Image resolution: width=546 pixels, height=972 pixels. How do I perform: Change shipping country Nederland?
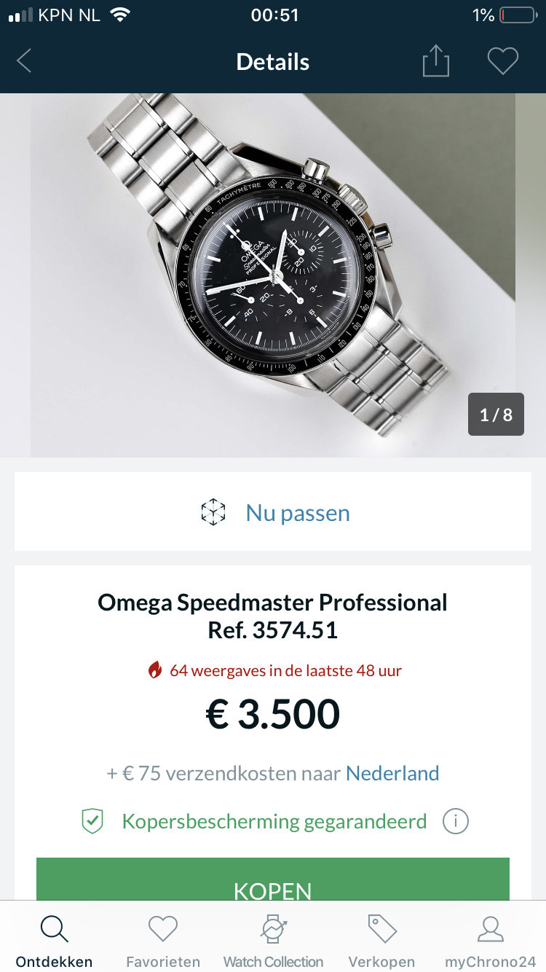tap(392, 773)
